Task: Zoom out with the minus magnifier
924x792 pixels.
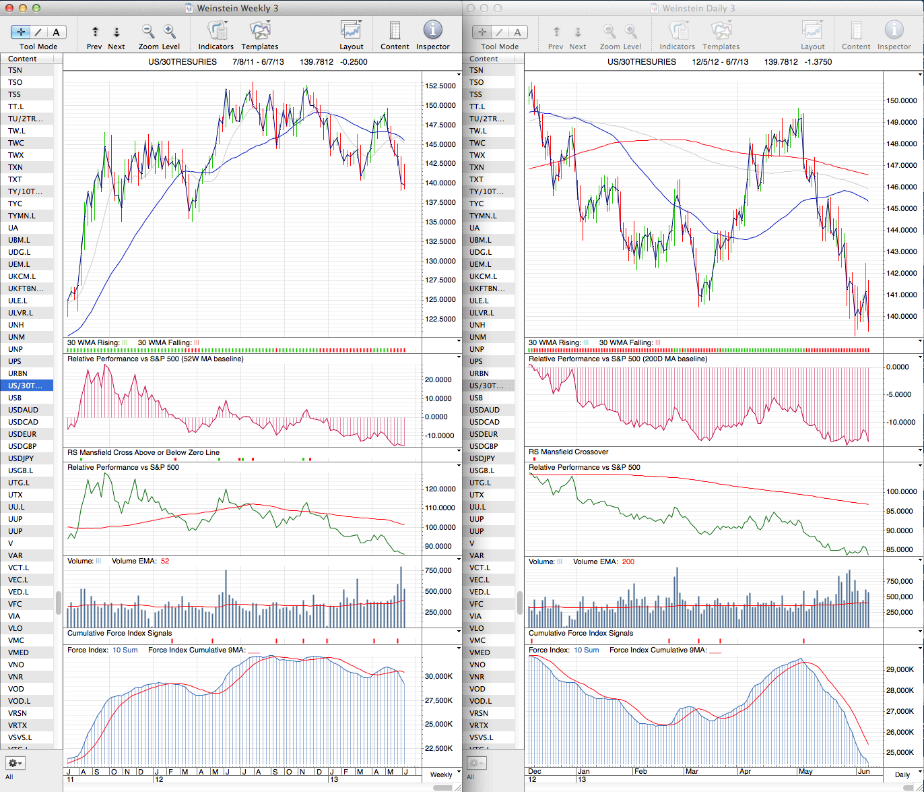Action: coord(148,32)
